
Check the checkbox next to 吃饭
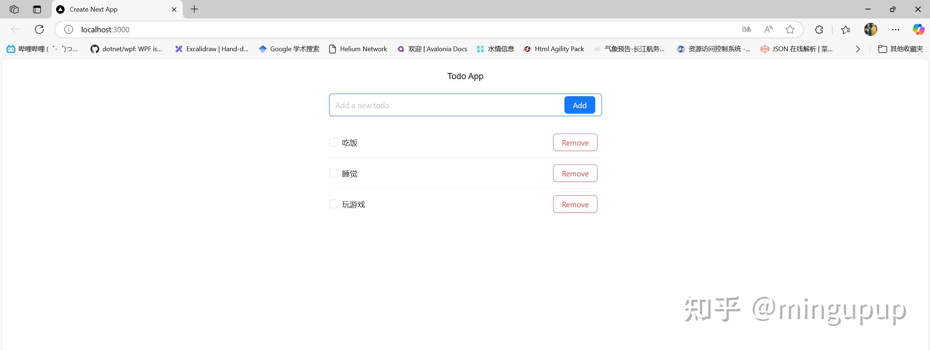pos(333,142)
